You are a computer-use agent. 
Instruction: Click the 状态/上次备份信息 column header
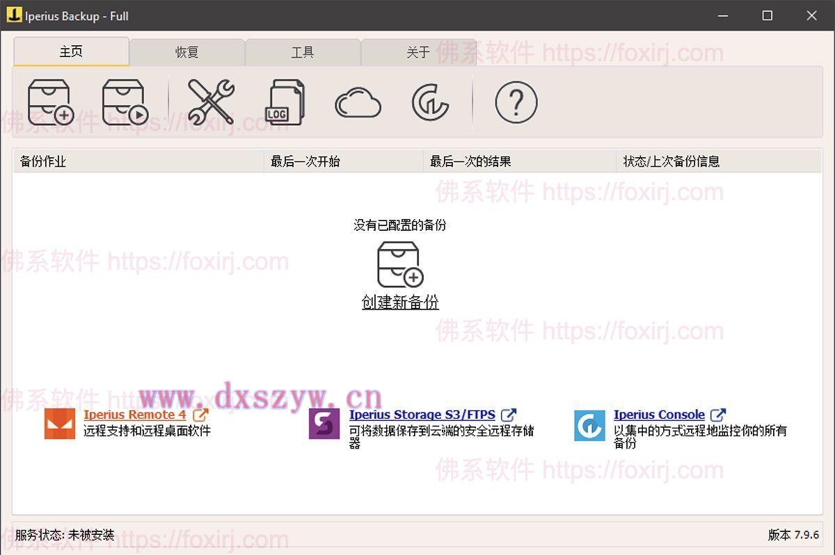[x=719, y=161]
